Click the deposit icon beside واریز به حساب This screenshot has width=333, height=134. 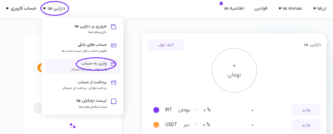pyautogui.click(x=114, y=64)
